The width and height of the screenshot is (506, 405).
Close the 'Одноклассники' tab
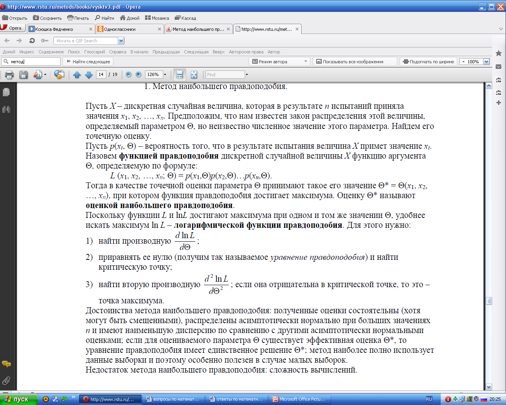pyautogui.click(x=160, y=29)
